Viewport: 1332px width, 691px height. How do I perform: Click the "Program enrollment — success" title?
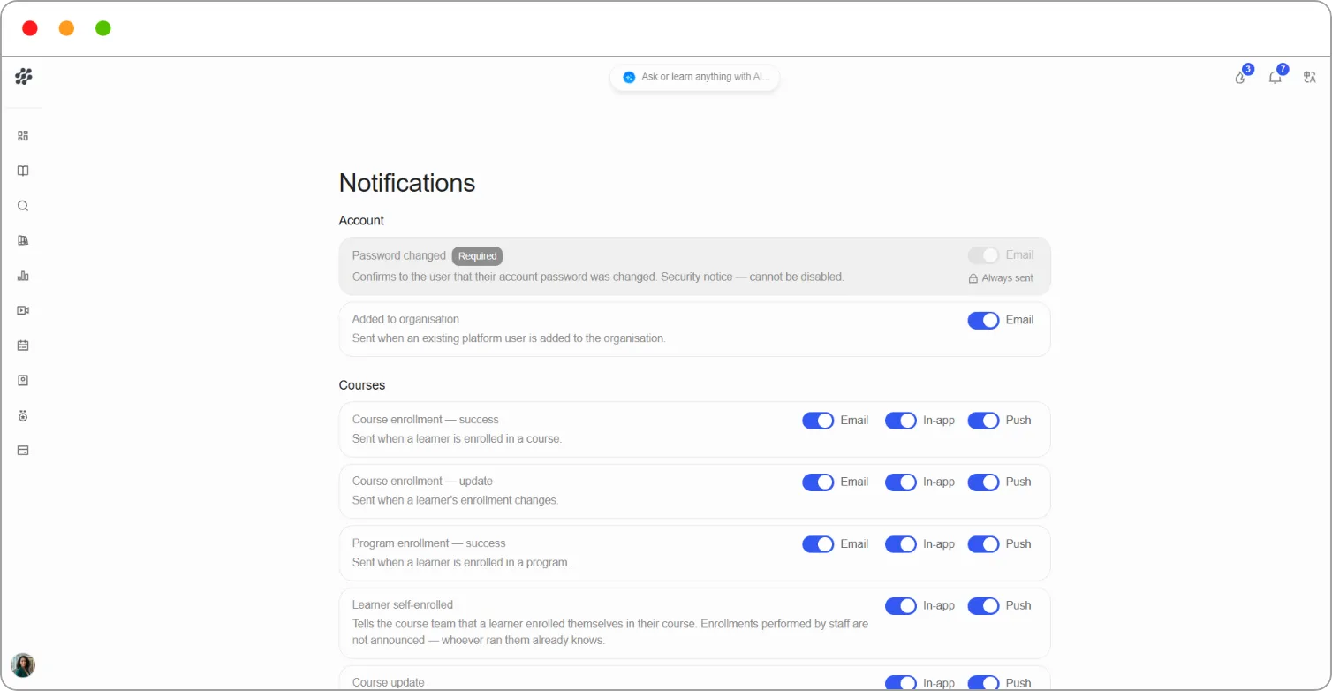click(429, 543)
